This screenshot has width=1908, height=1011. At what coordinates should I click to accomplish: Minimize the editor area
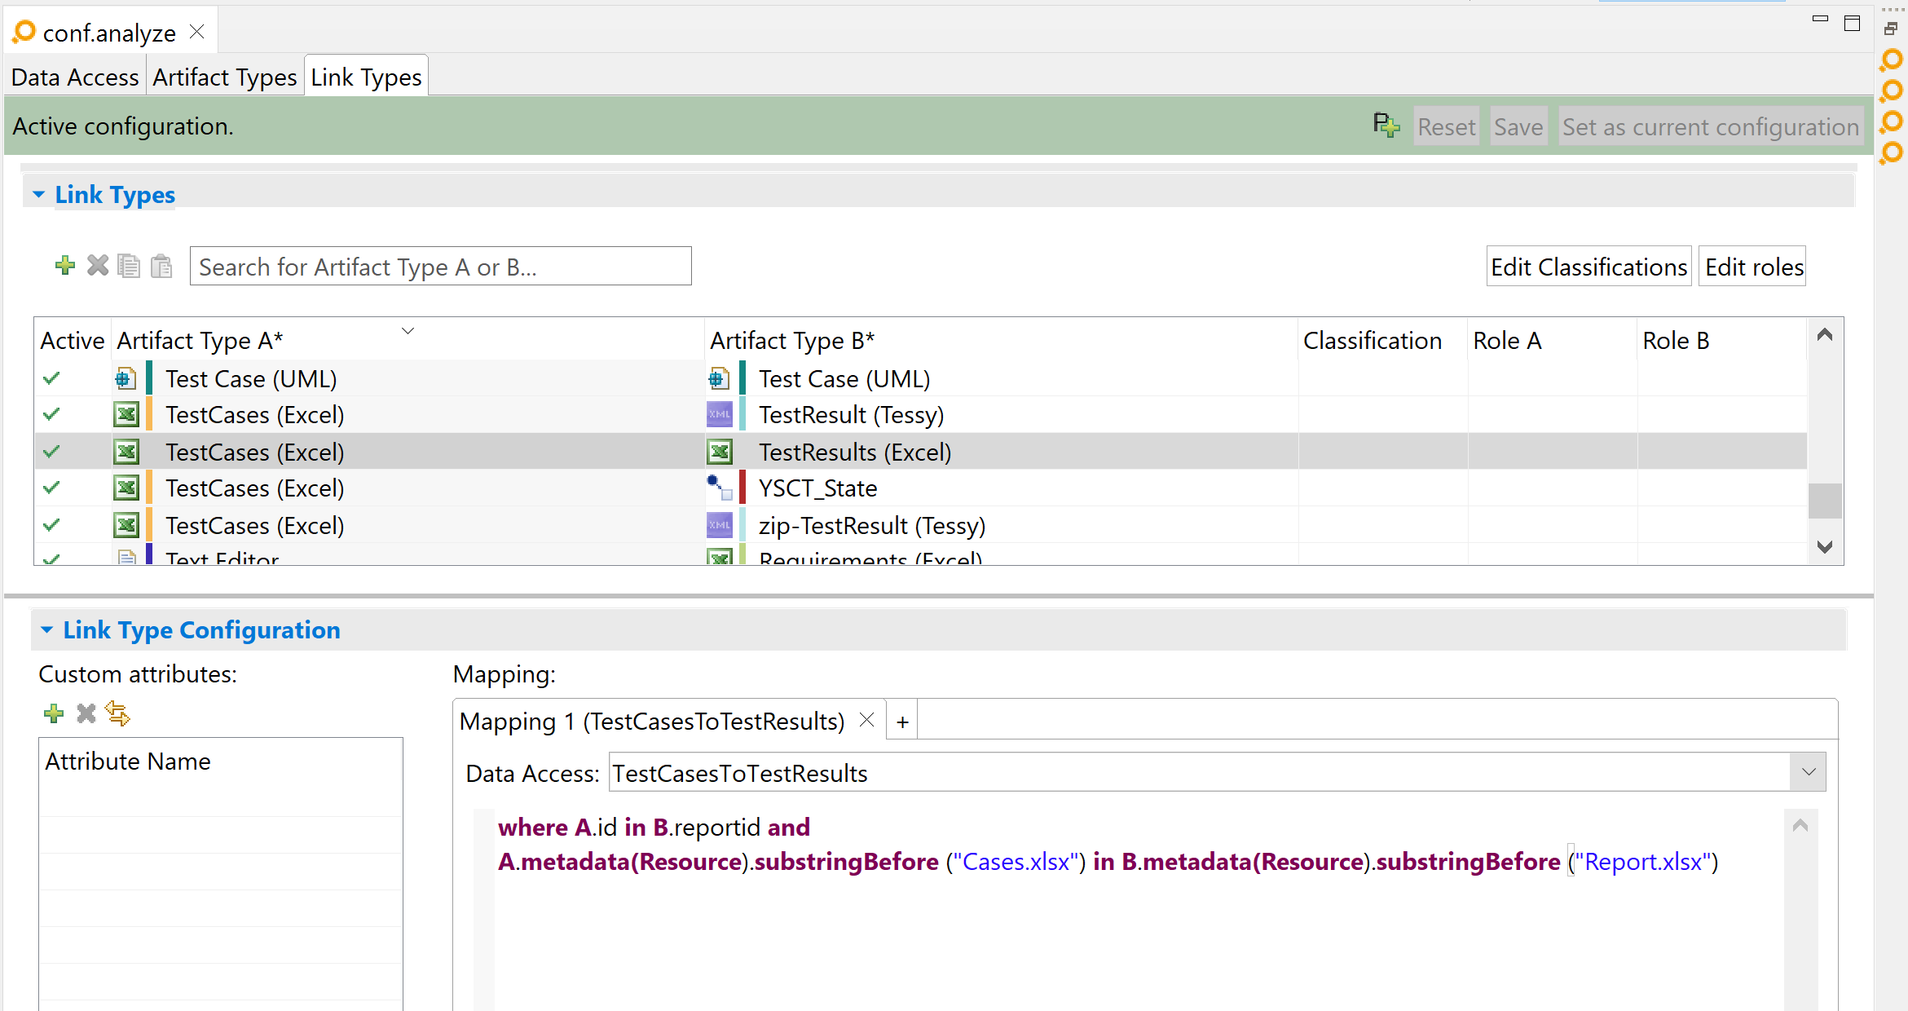pyautogui.click(x=1820, y=20)
